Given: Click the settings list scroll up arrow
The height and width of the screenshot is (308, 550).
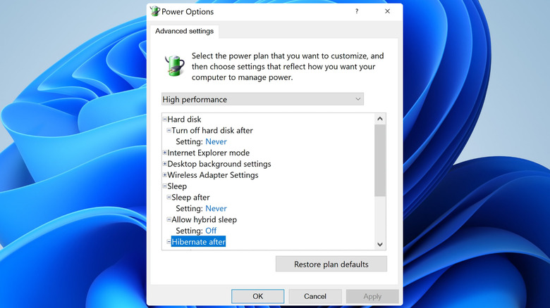Looking at the screenshot, I should tap(380, 119).
